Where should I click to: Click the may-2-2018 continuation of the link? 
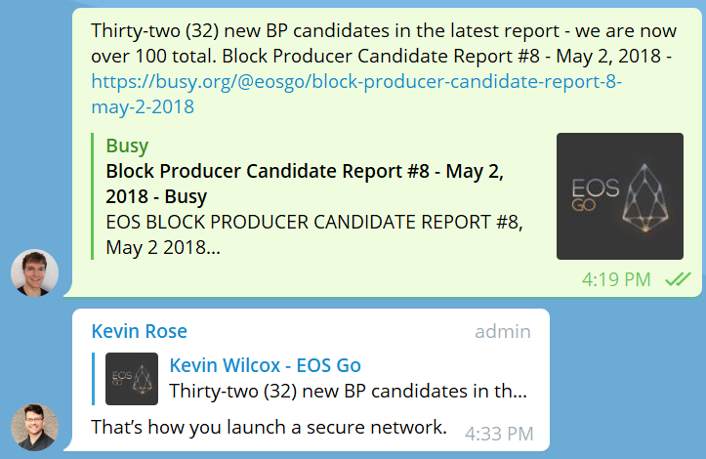point(143,107)
